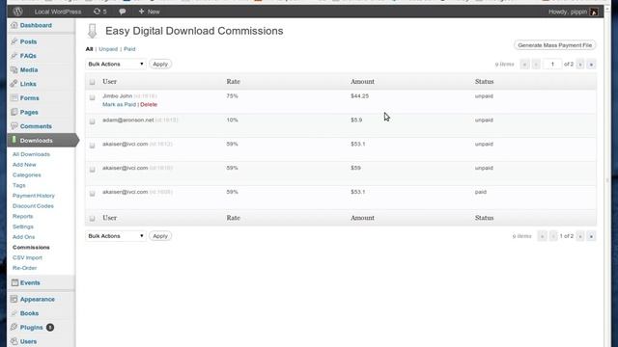Viewport: 618px width, 347px height.
Task: Click the Users sidebar icon
Action: [x=14, y=341]
